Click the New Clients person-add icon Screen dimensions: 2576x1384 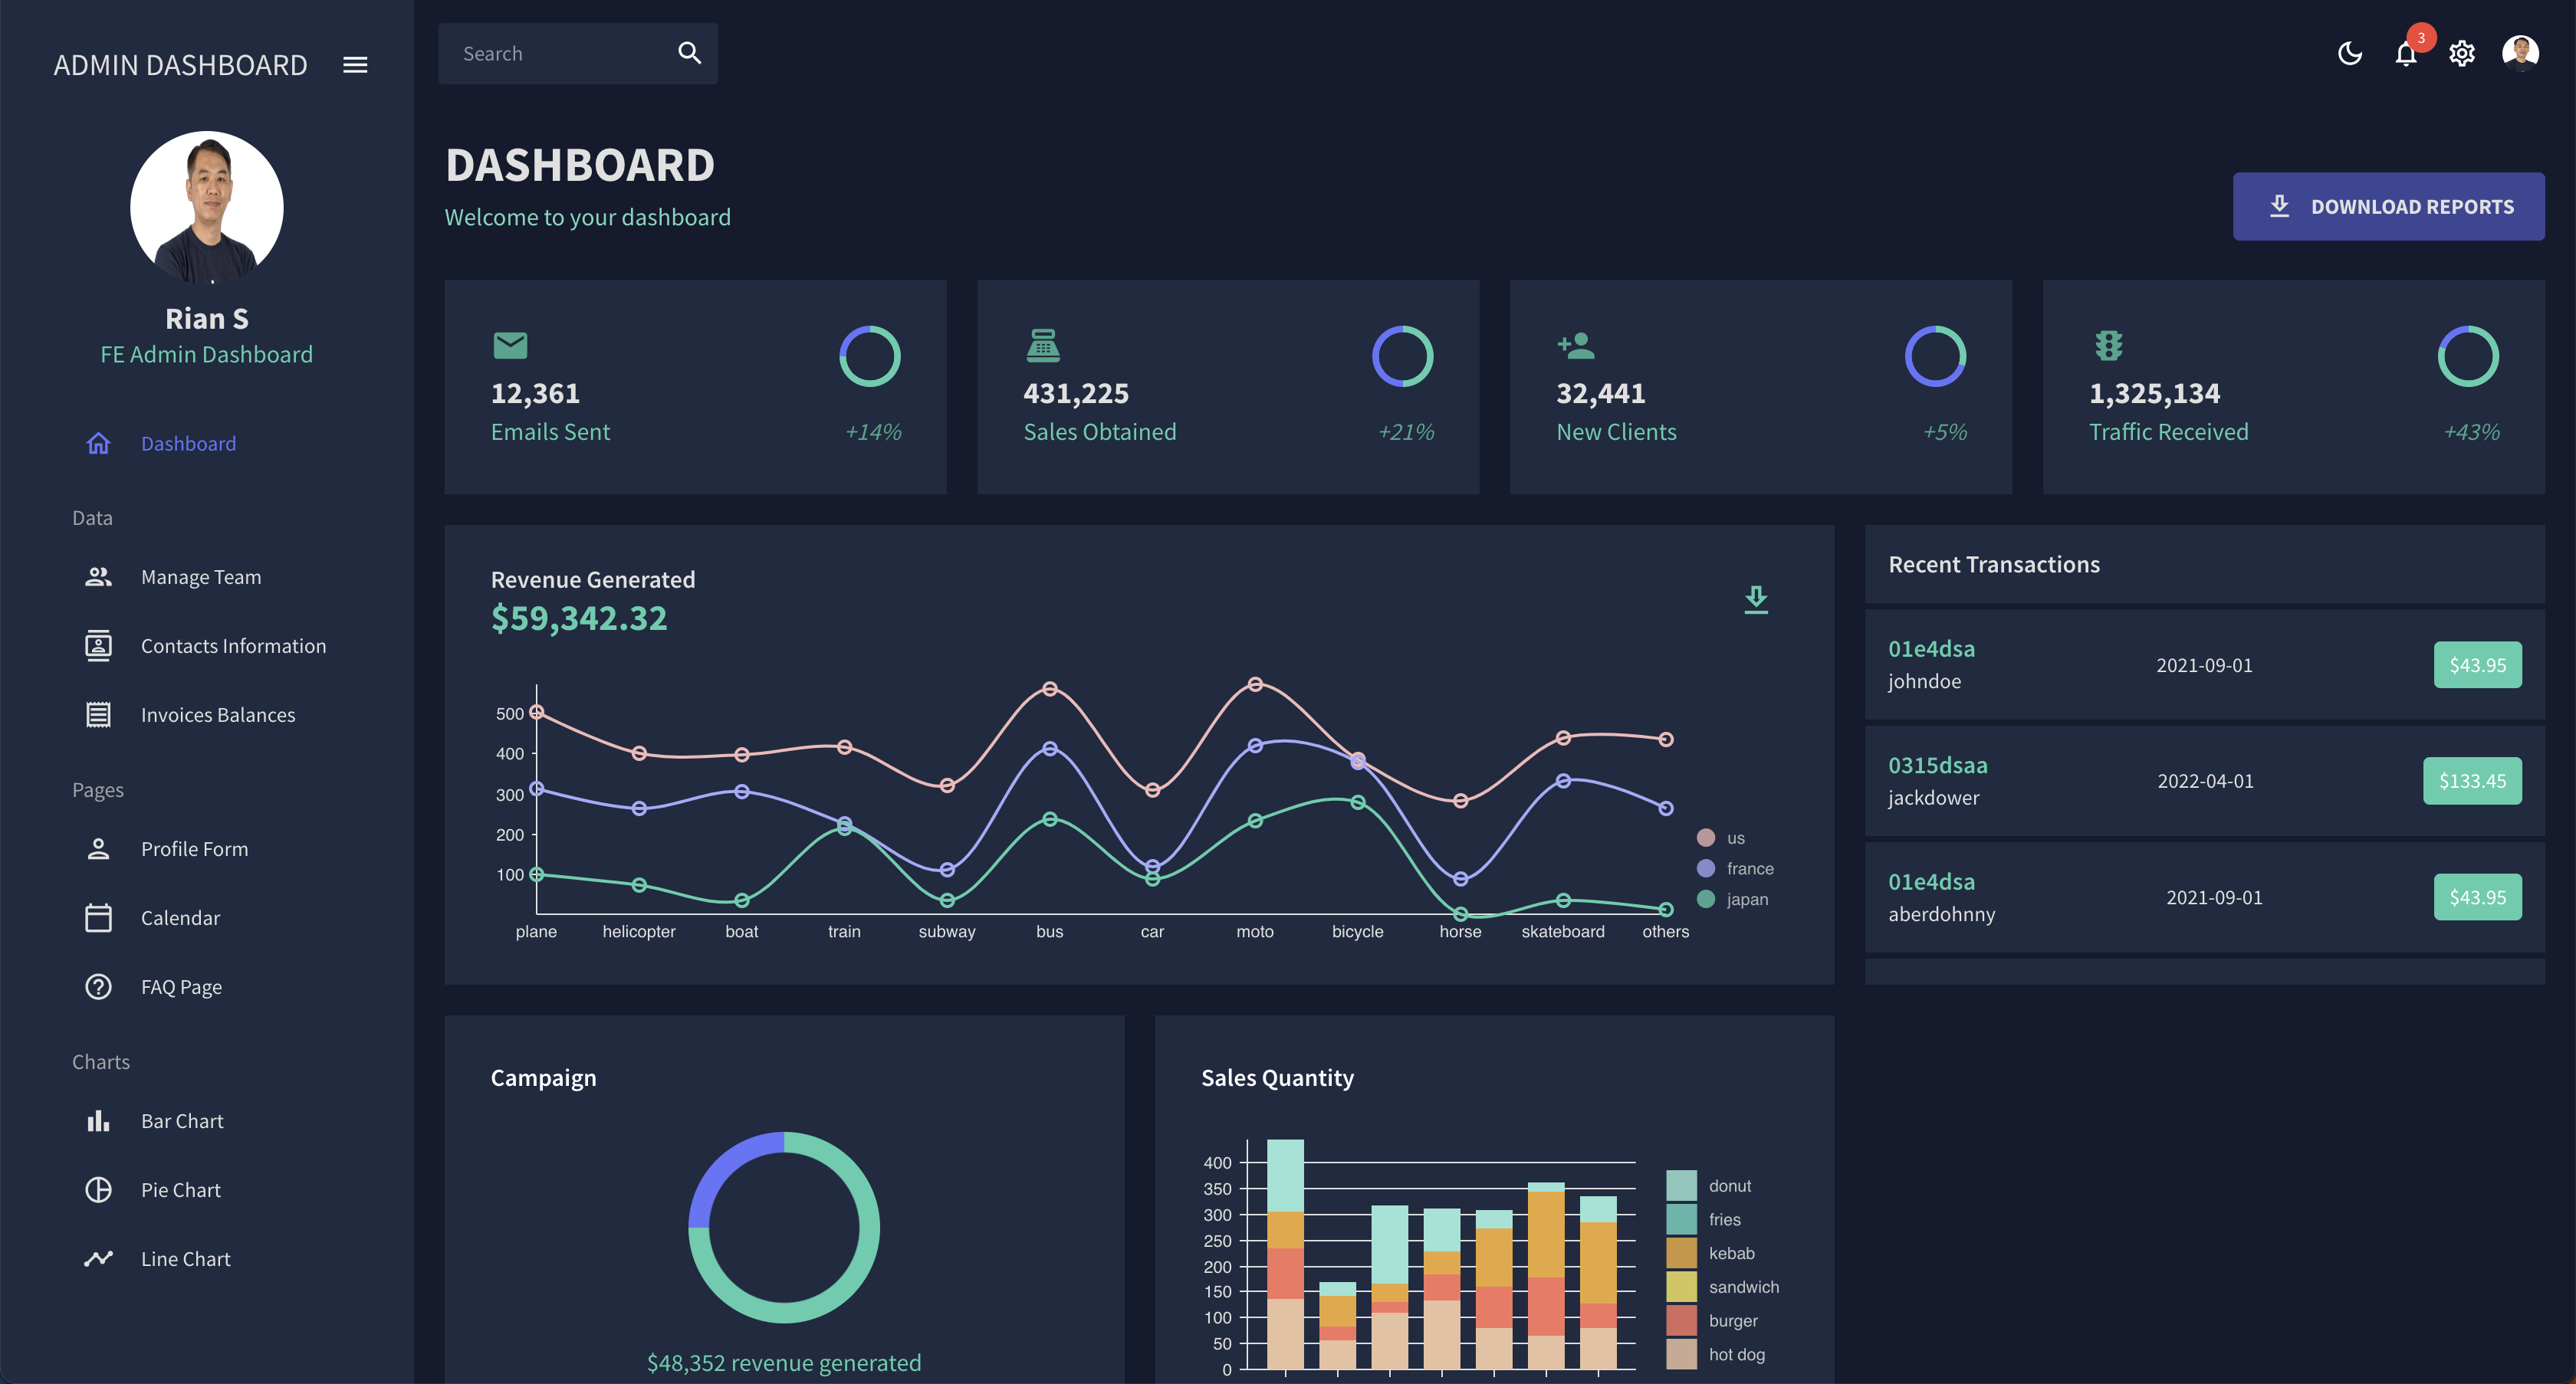pyautogui.click(x=1576, y=345)
